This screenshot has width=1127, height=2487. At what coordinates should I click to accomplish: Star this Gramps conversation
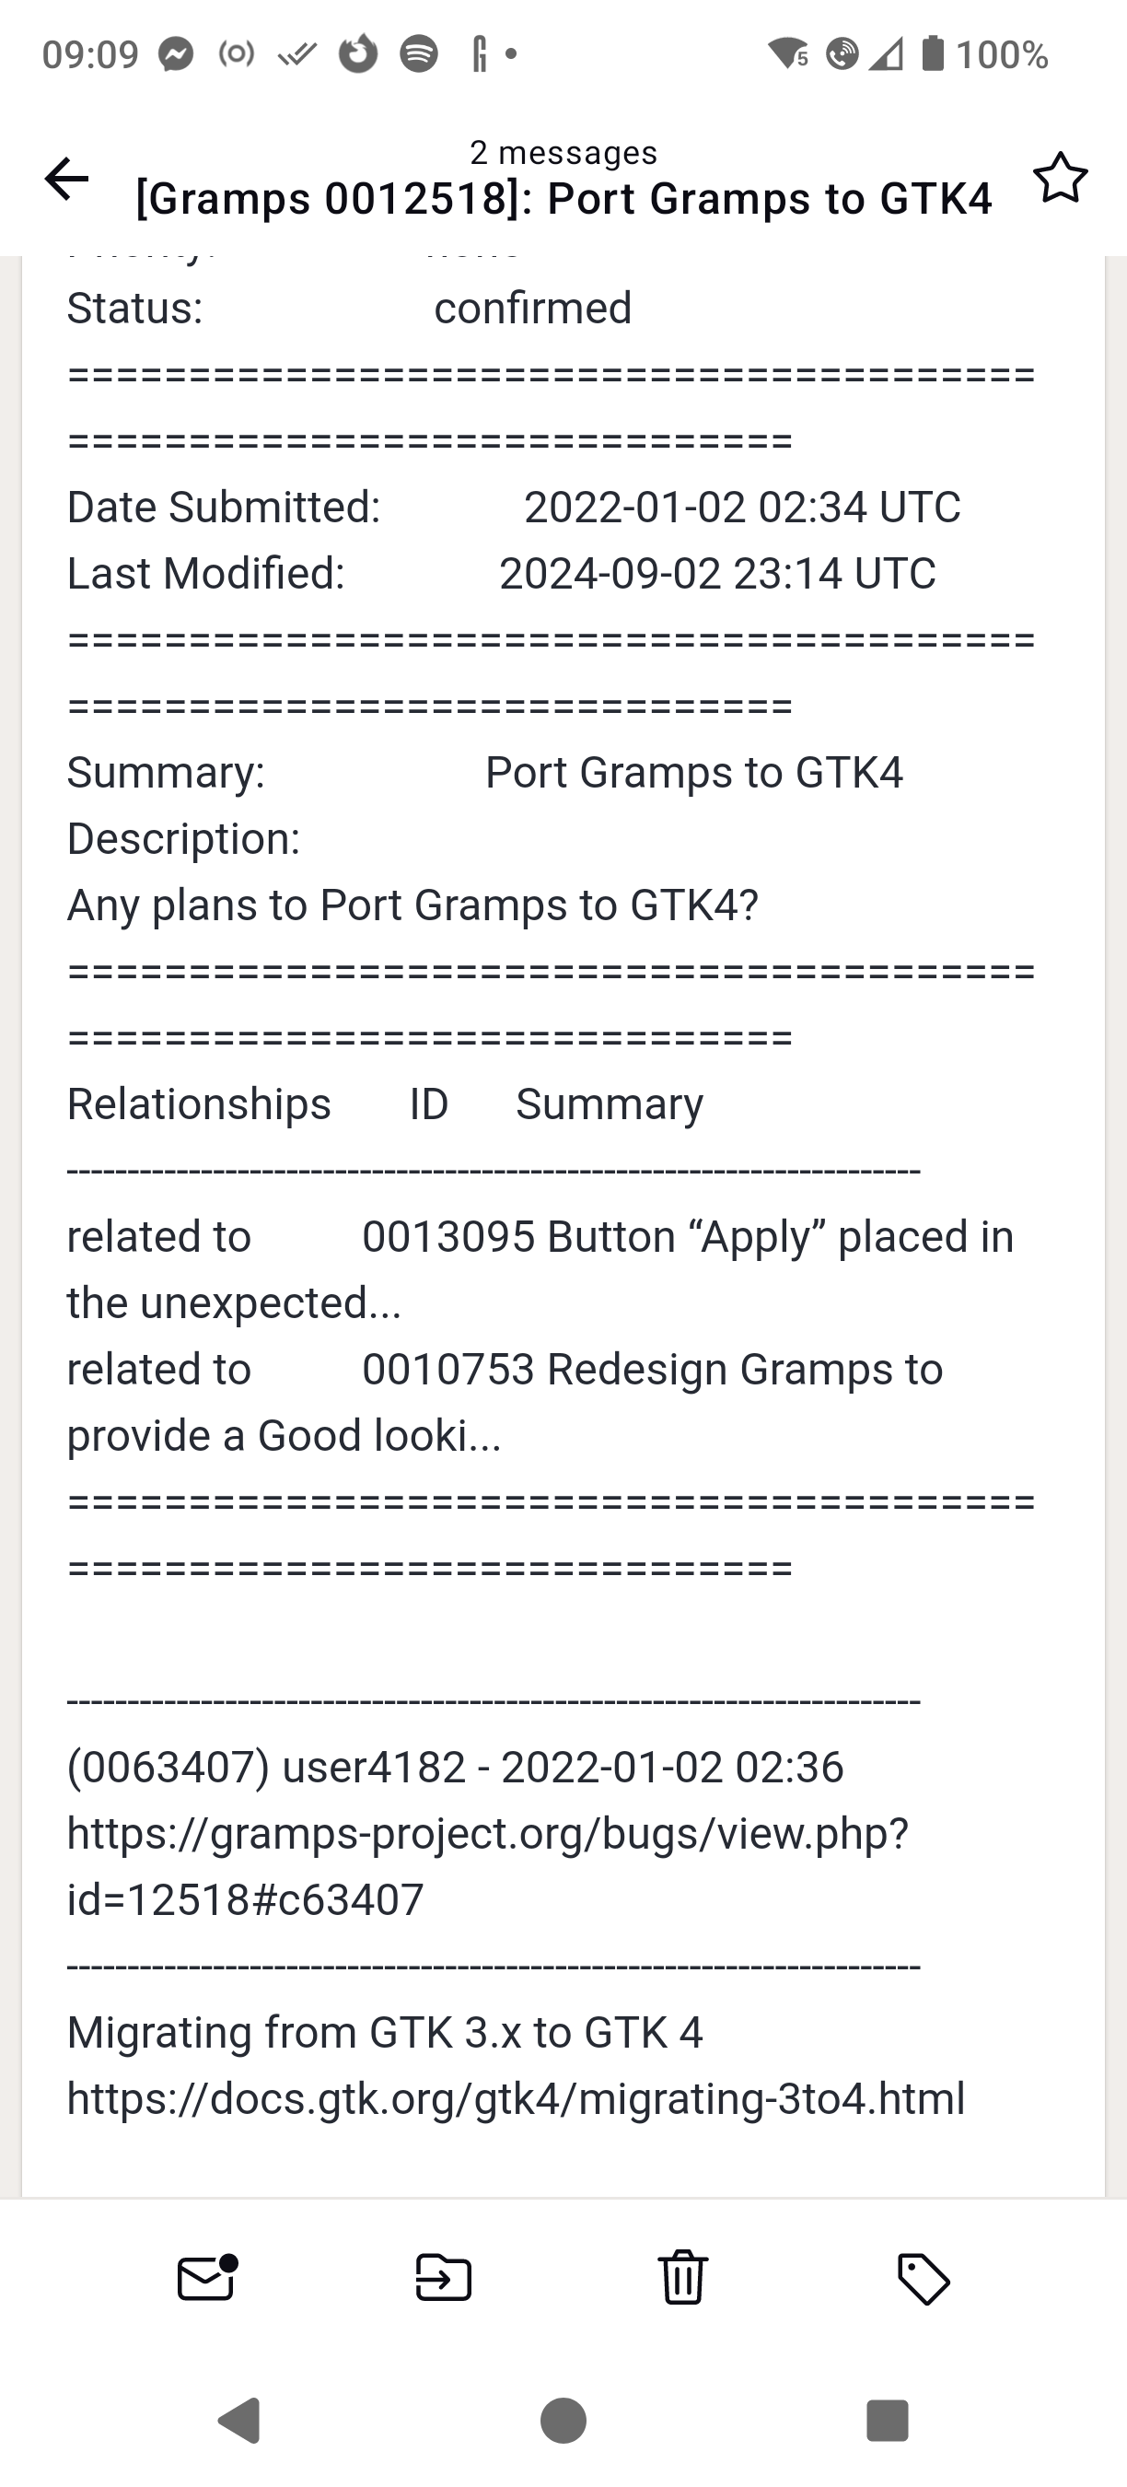click(x=1060, y=179)
